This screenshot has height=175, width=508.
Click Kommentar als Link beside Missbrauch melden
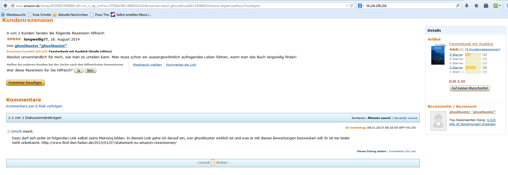(x=181, y=65)
